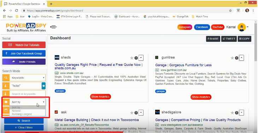Image resolution: width=258 pixels, height=133 pixels.
Task: Click Clear Filters button
Action: 24,127
